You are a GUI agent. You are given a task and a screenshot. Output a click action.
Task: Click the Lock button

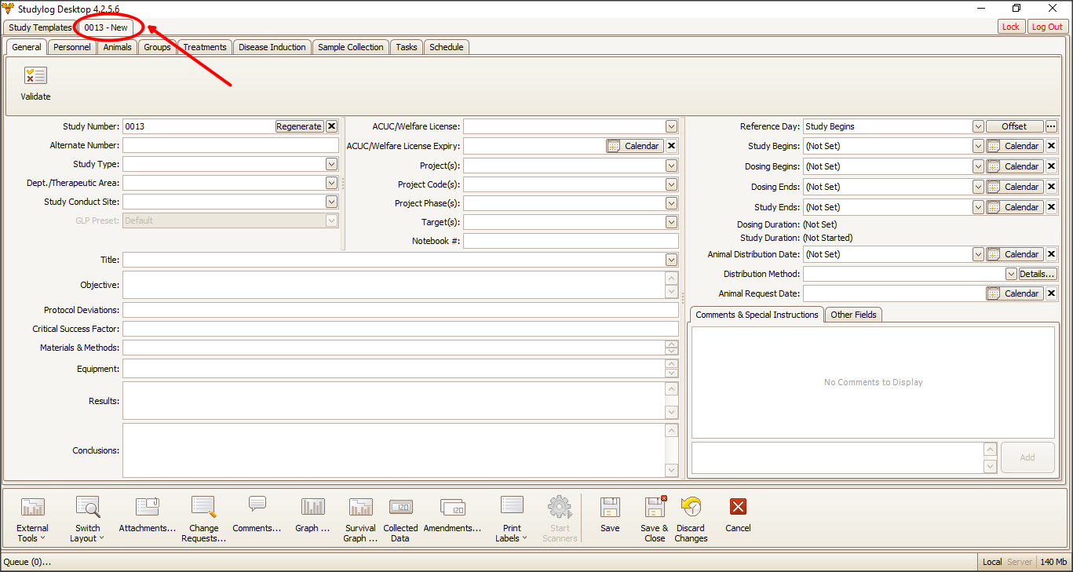(x=1011, y=27)
